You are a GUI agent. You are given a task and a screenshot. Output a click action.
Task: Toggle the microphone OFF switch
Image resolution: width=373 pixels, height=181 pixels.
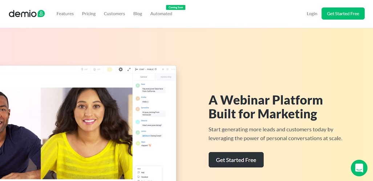(x=84, y=69)
